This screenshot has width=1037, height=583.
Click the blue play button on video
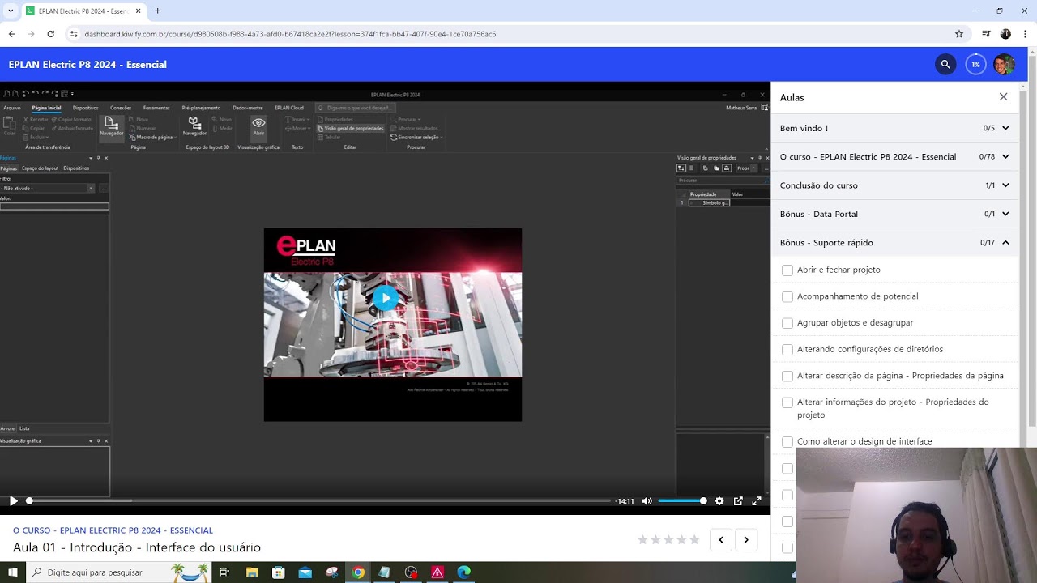386,298
